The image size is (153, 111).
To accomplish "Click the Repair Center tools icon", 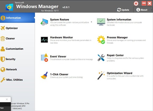I will 101,58.
